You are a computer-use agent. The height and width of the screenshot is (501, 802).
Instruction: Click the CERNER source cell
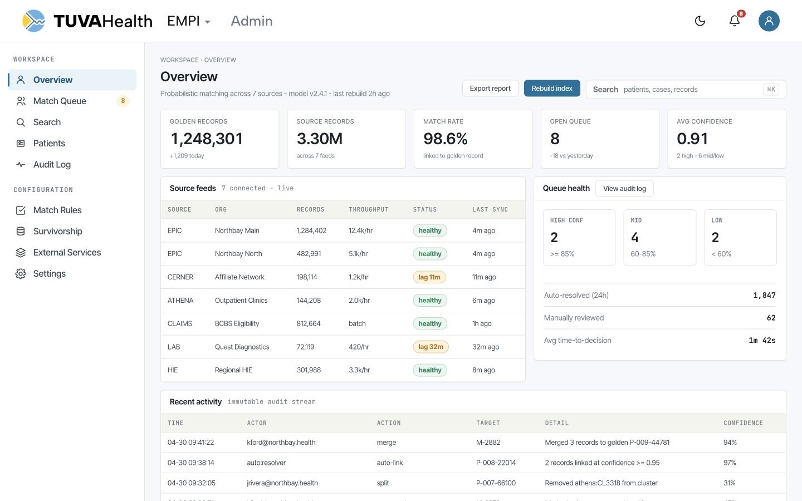pyautogui.click(x=180, y=277)
